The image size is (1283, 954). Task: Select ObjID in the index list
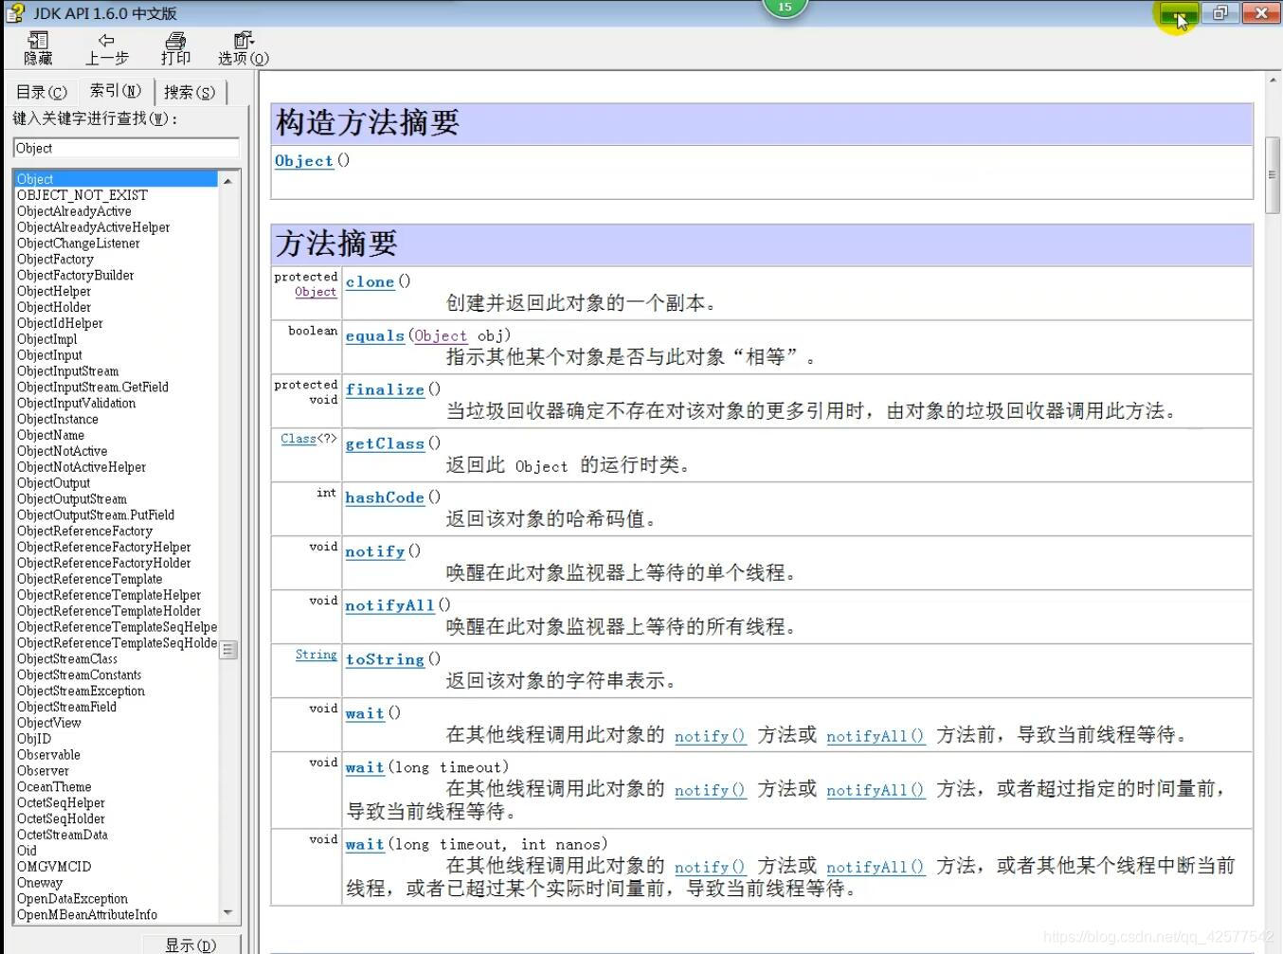pos(34,739)
